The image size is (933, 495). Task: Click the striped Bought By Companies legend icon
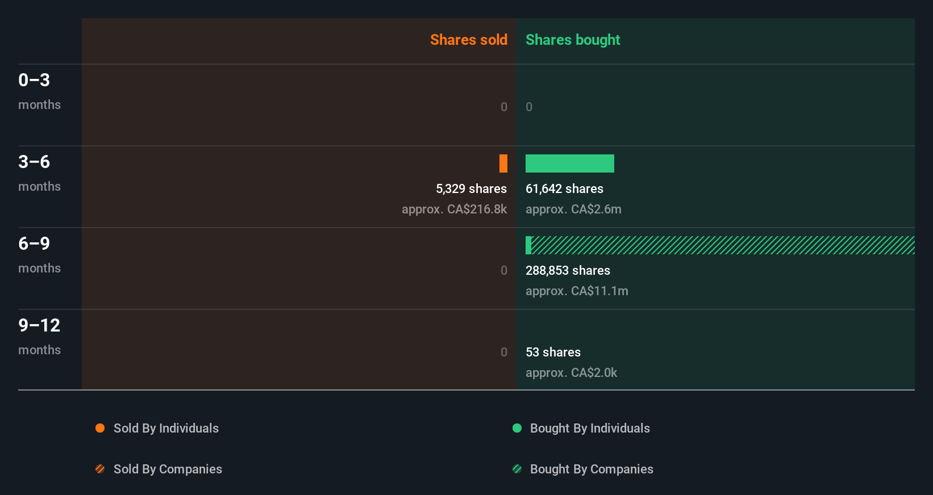point(517,469)
